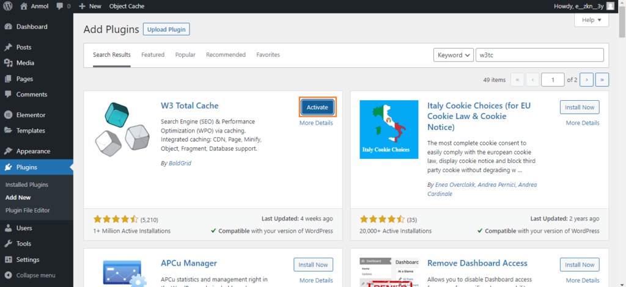
Task: Expand the Help panel
Action: [591, 20]
